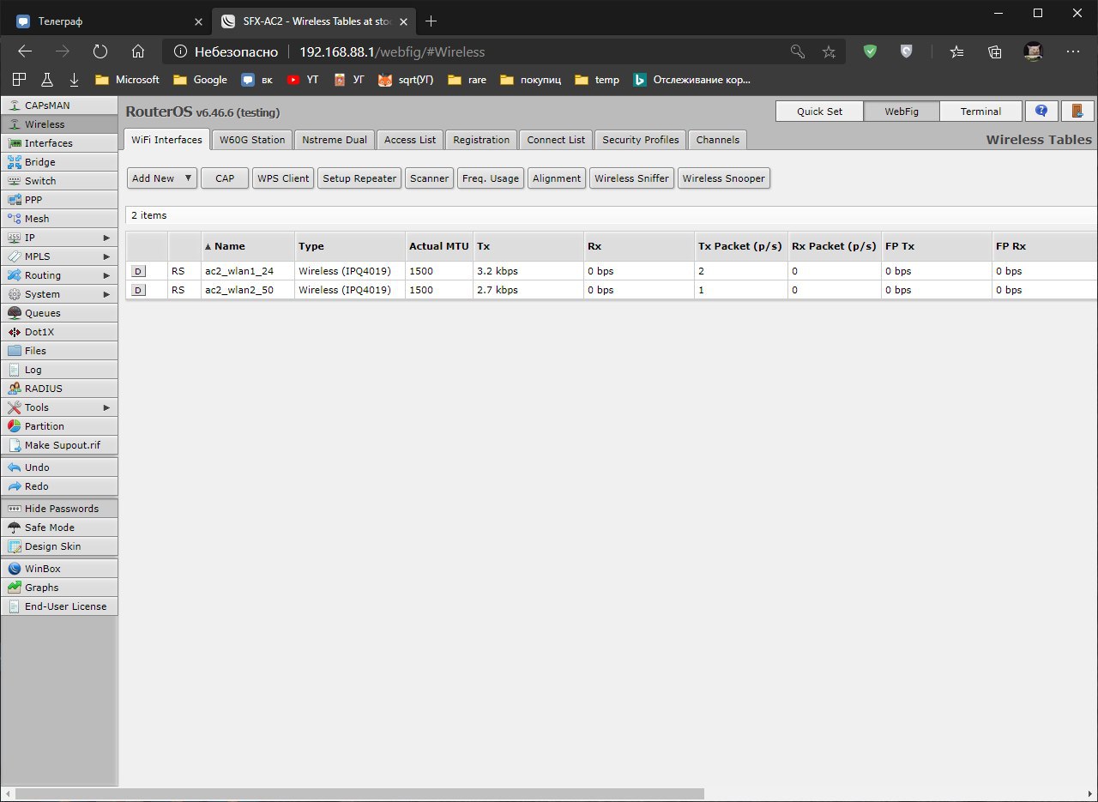Click the Freq. Usage button
The height and width of the screenshot is (802, 1098).
(491, 178)
